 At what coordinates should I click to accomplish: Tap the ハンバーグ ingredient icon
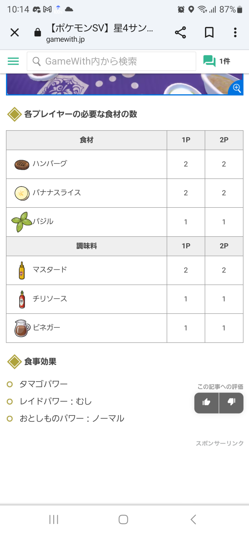click(x=22, y=165)
